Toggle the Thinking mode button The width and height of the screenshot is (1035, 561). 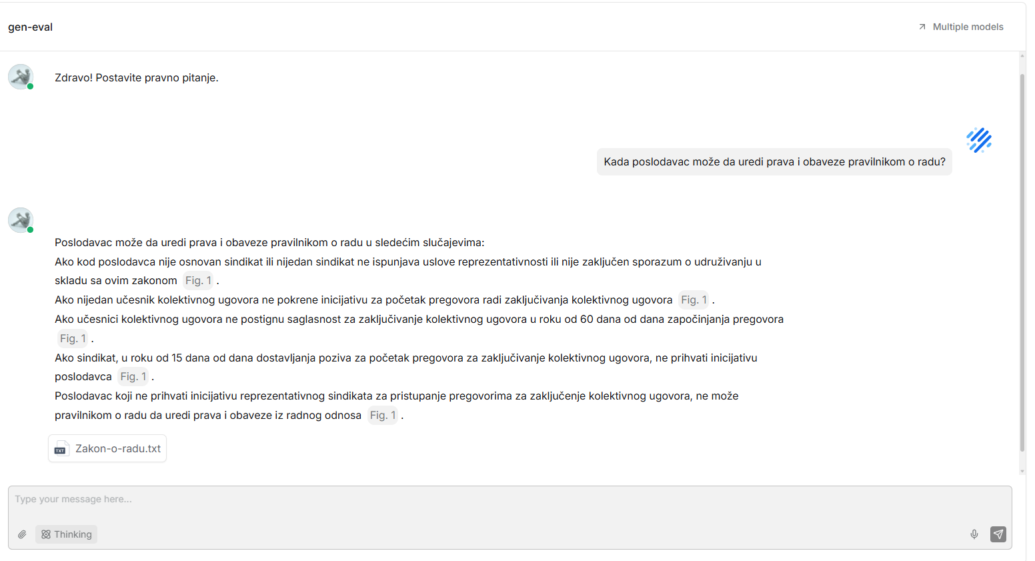pos(66,534)
